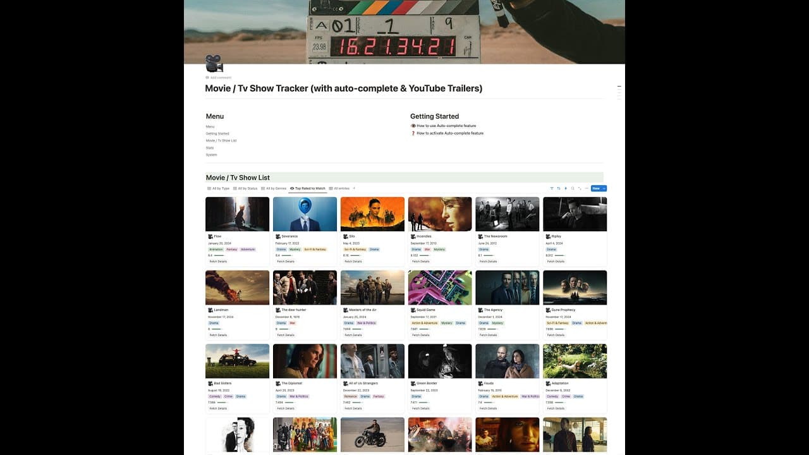This screenshot has height=455, width=809.
Task: Open the Severance poster thumbnail
Action: point(305,214)
